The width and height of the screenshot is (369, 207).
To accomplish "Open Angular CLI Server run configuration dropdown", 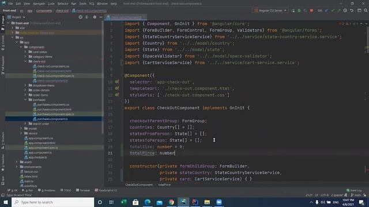I will tap(270, 10).
